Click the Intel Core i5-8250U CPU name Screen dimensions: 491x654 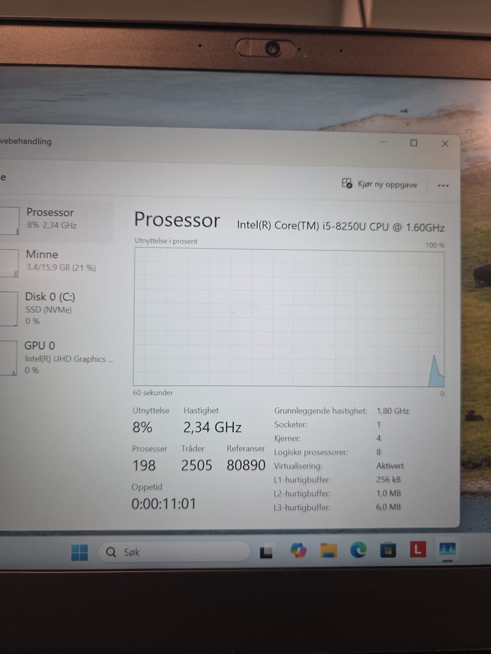click(341, 226)
